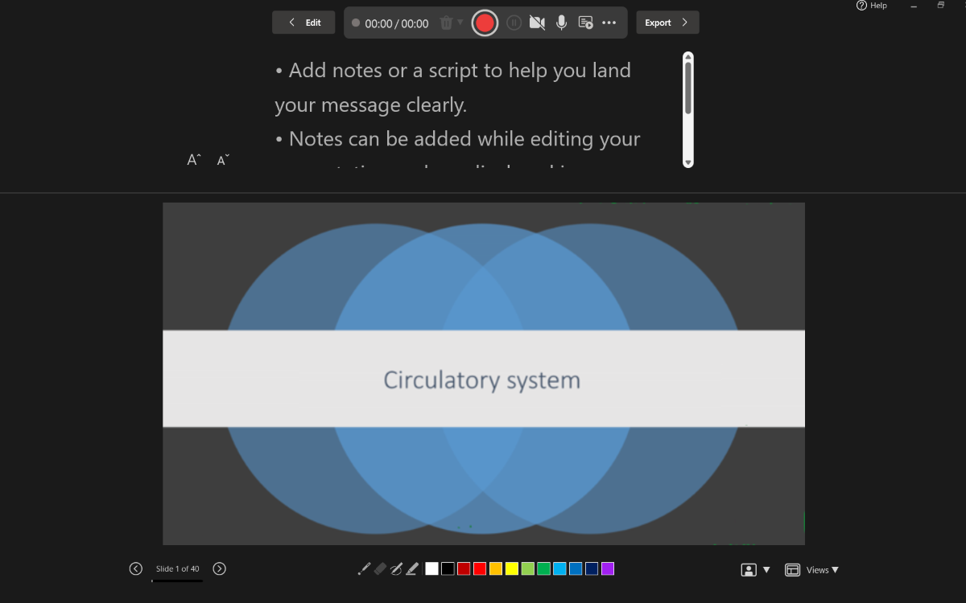Click the camera mode person icon

(x=749, y=570)
